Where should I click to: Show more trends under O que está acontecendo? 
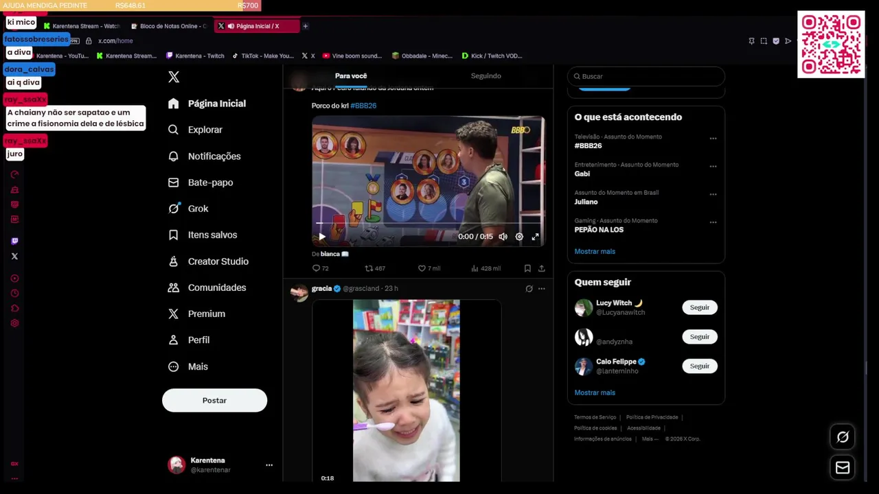pyautogui.click(x=595, y=252)
